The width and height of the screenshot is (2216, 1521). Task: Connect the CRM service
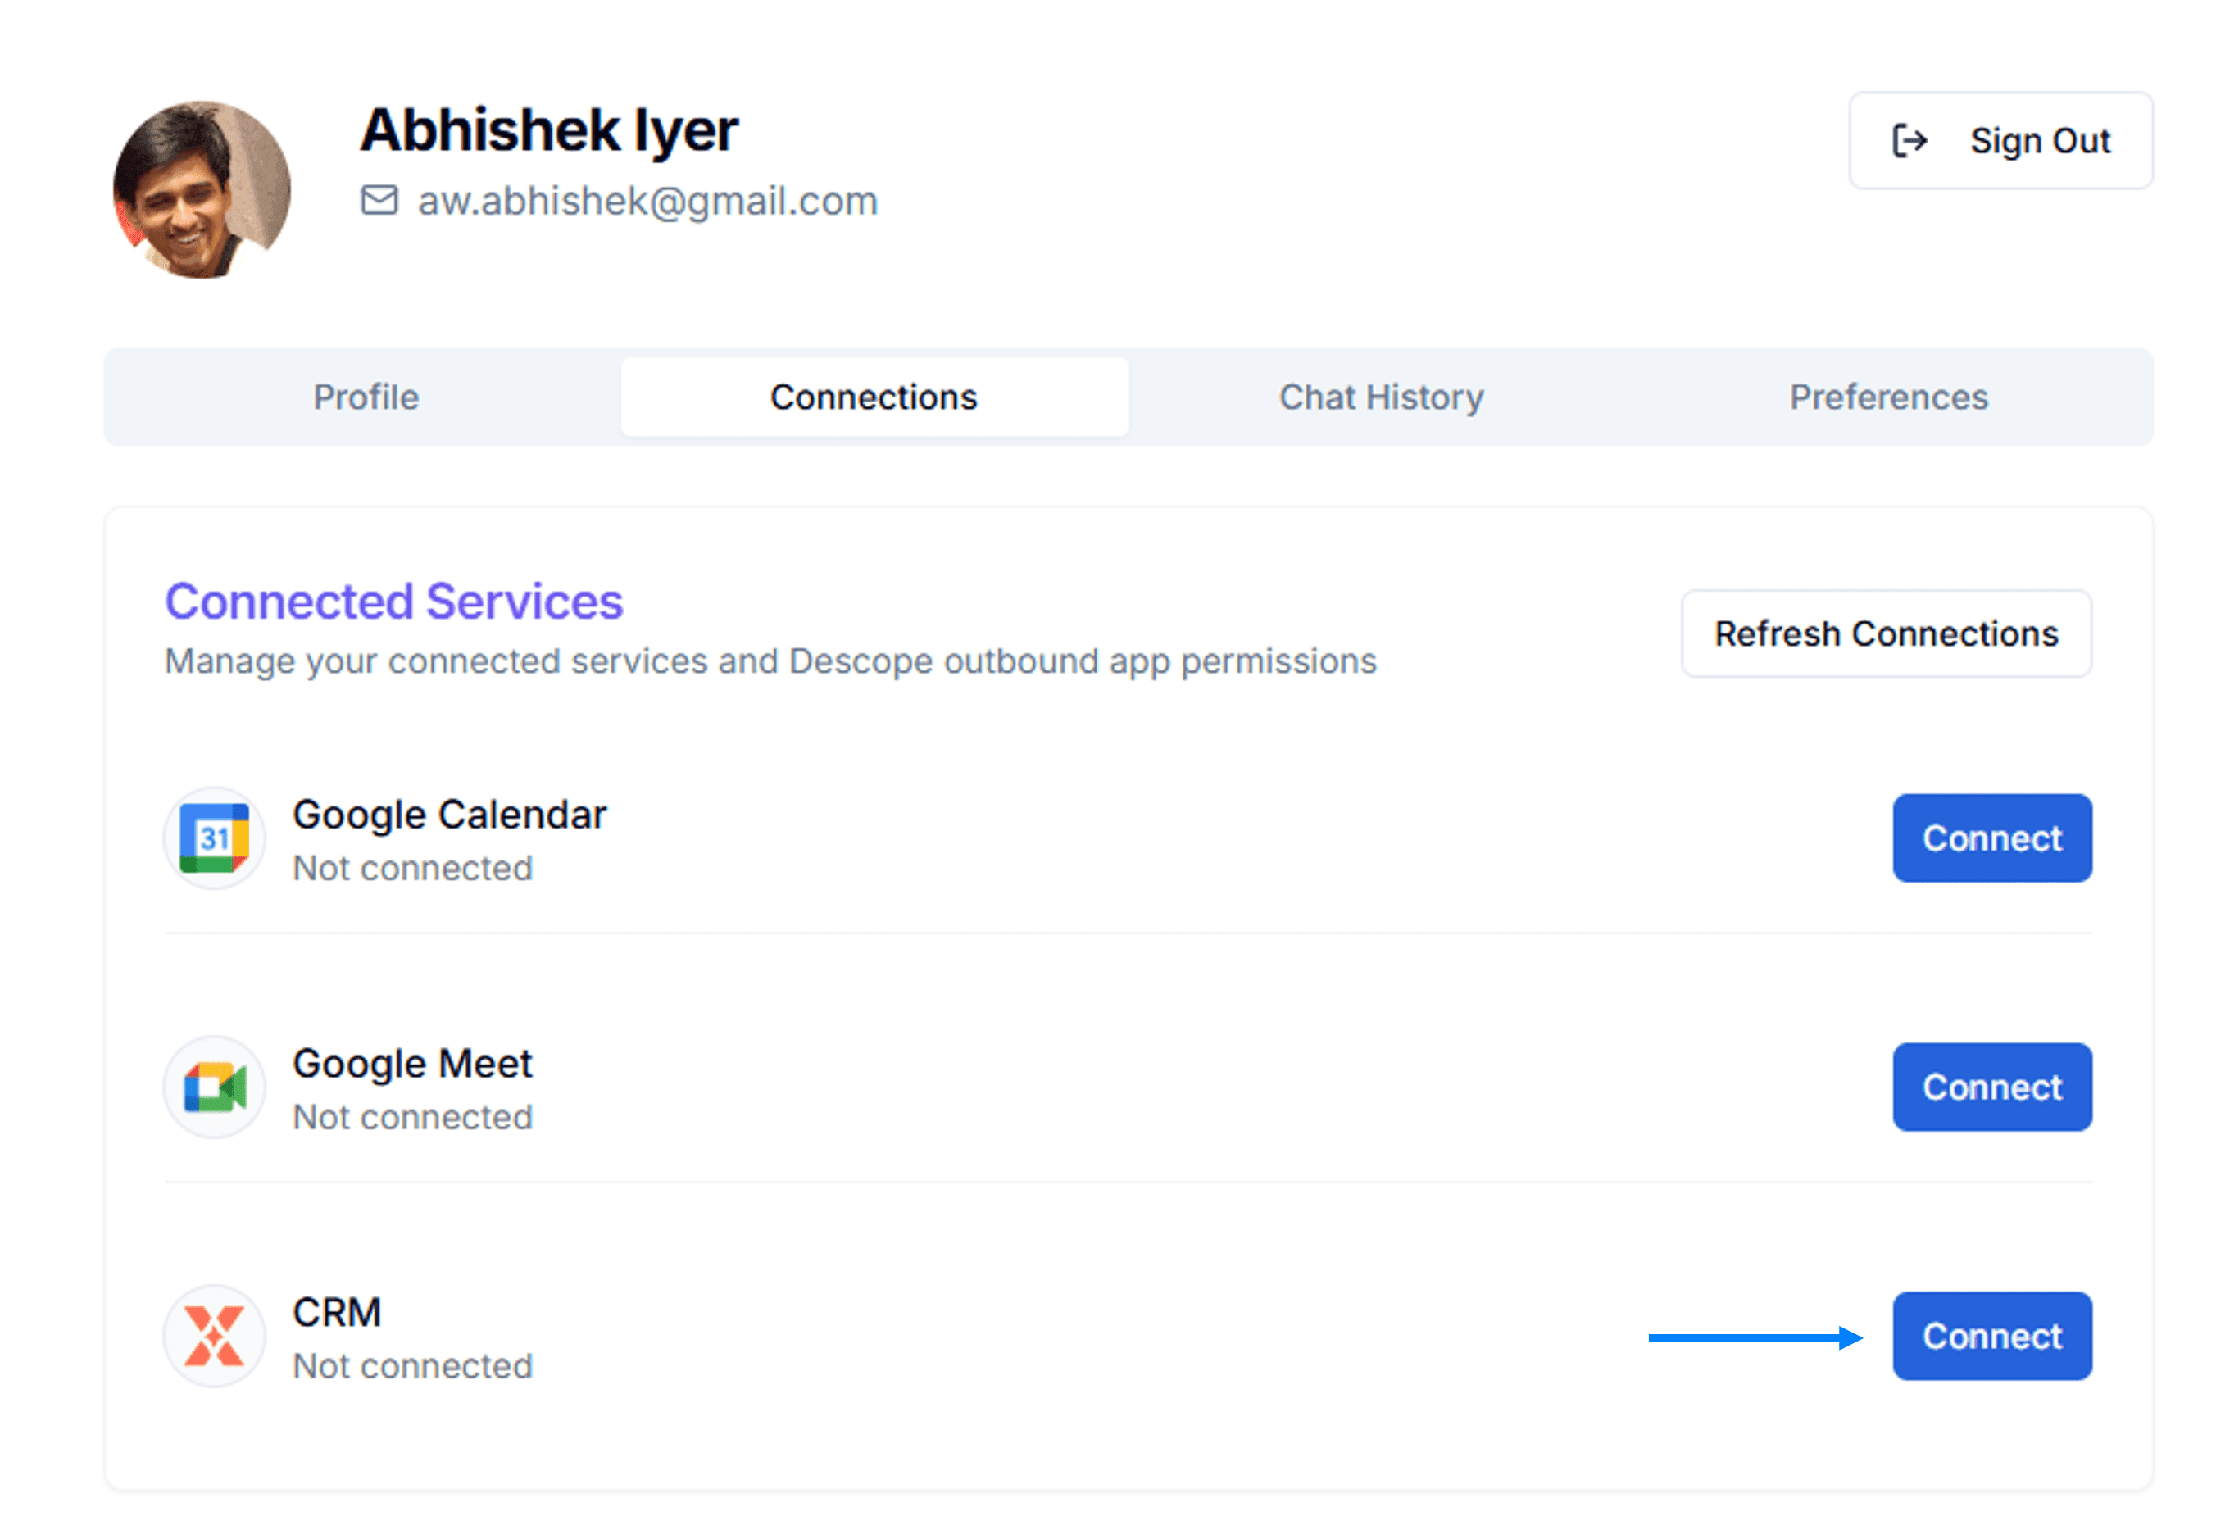tap(1991, 1336)
